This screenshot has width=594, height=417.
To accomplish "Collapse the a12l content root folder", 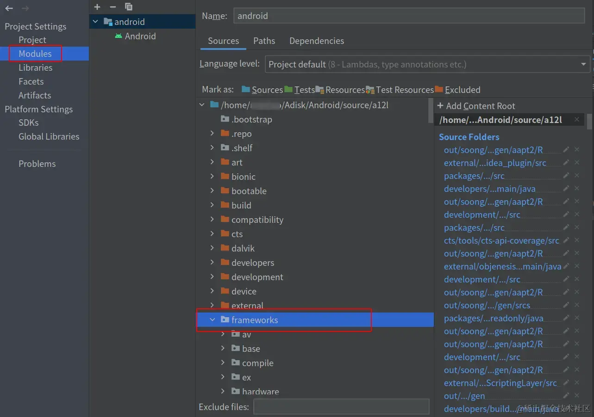I will (202, 105).
